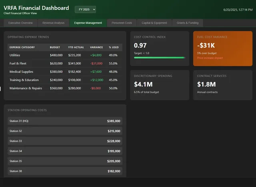Click the -$31,000 variance value
This screenshot has width=256, height=187.
(96, 64)
